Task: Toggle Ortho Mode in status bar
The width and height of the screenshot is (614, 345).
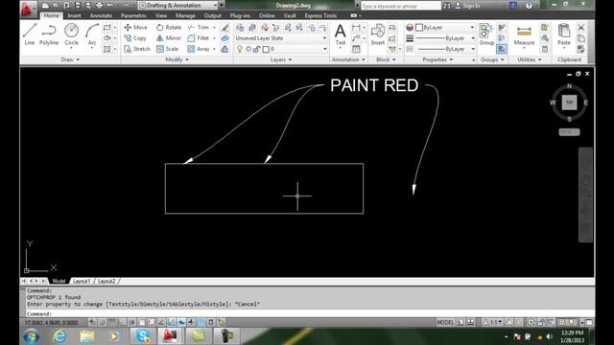Action: click(122, 322)
